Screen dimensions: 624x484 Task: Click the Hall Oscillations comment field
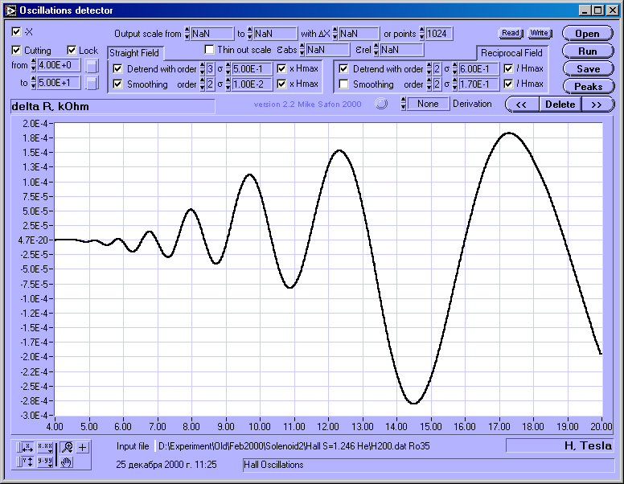click(x=429, y=465)
